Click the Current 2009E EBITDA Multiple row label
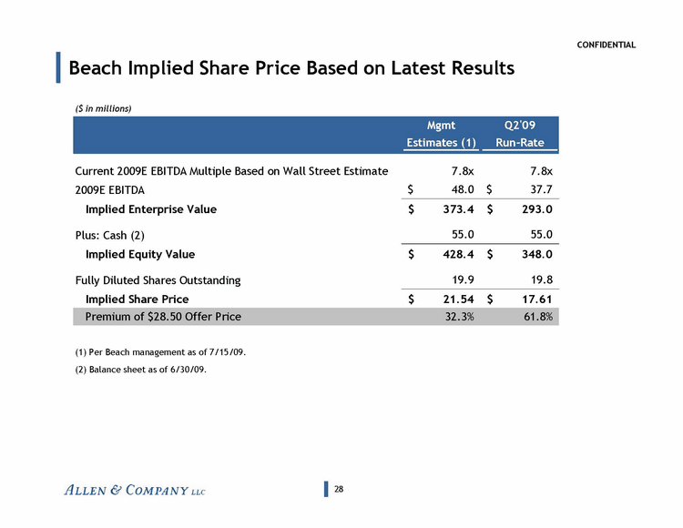 [x=230, y=171]
